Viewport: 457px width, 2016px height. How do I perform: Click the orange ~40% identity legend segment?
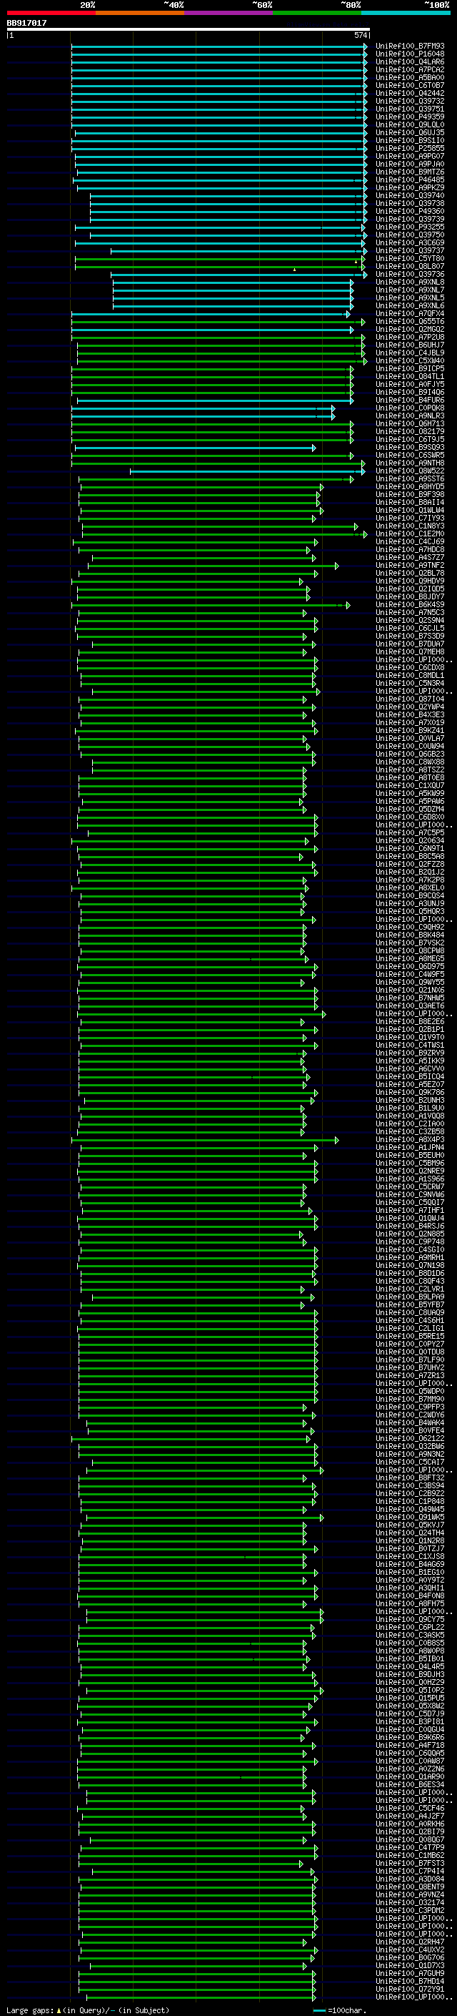[140, 13]
